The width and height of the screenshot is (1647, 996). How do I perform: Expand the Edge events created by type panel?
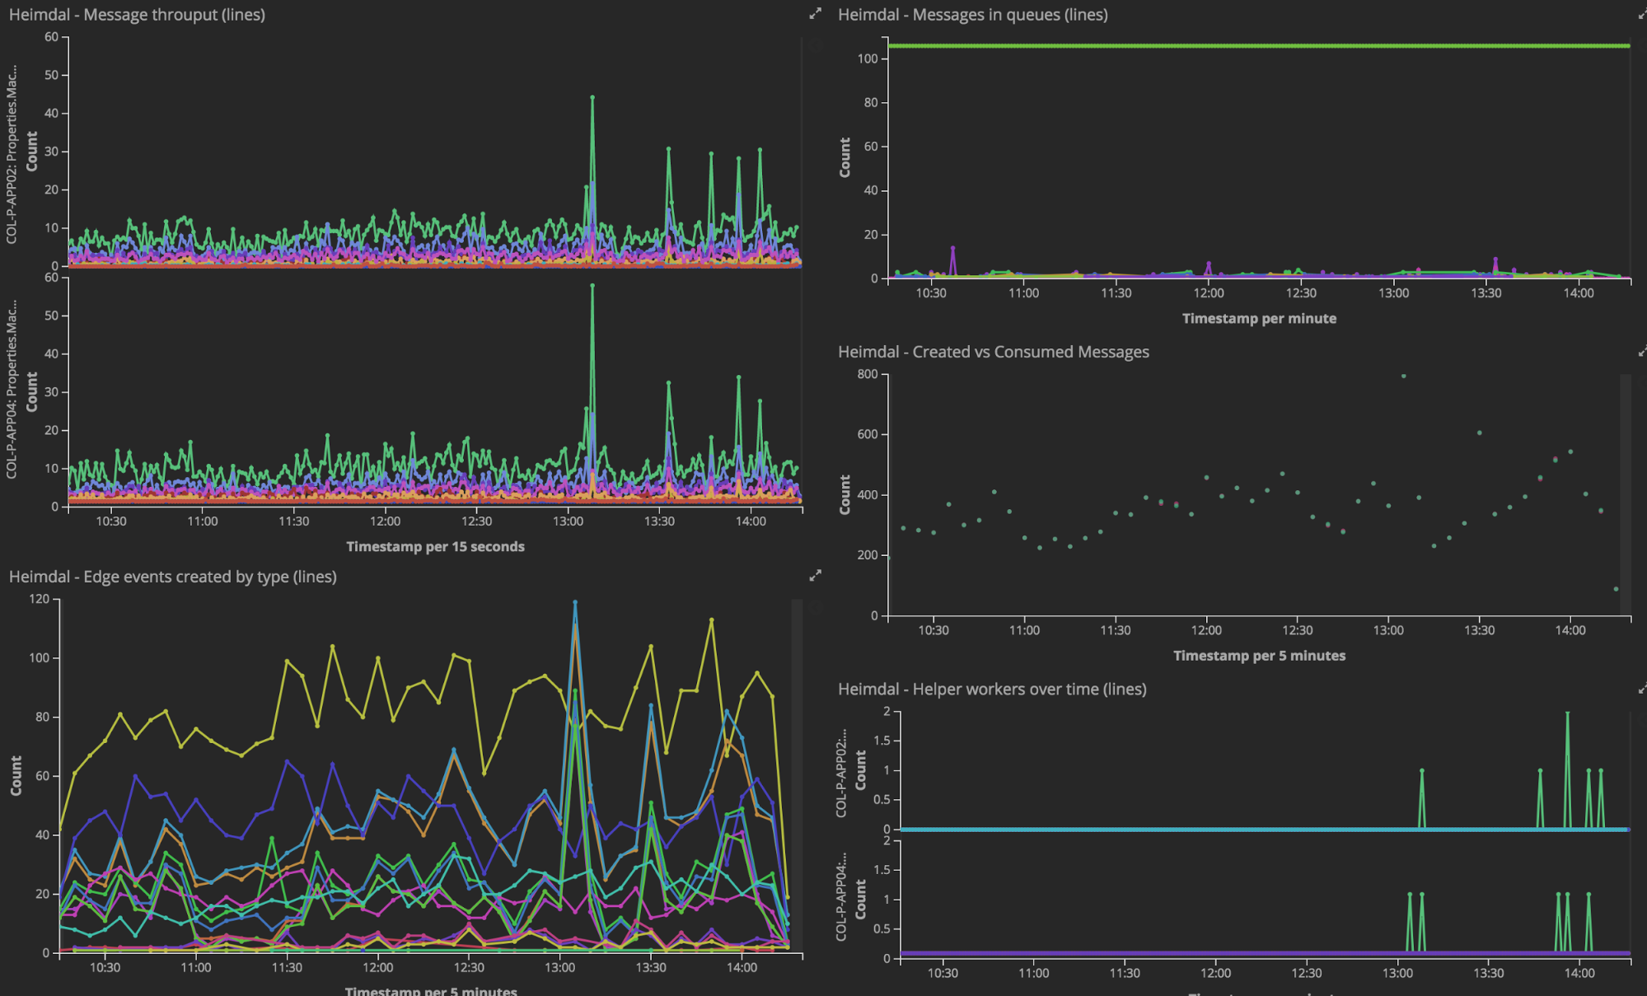815,576
